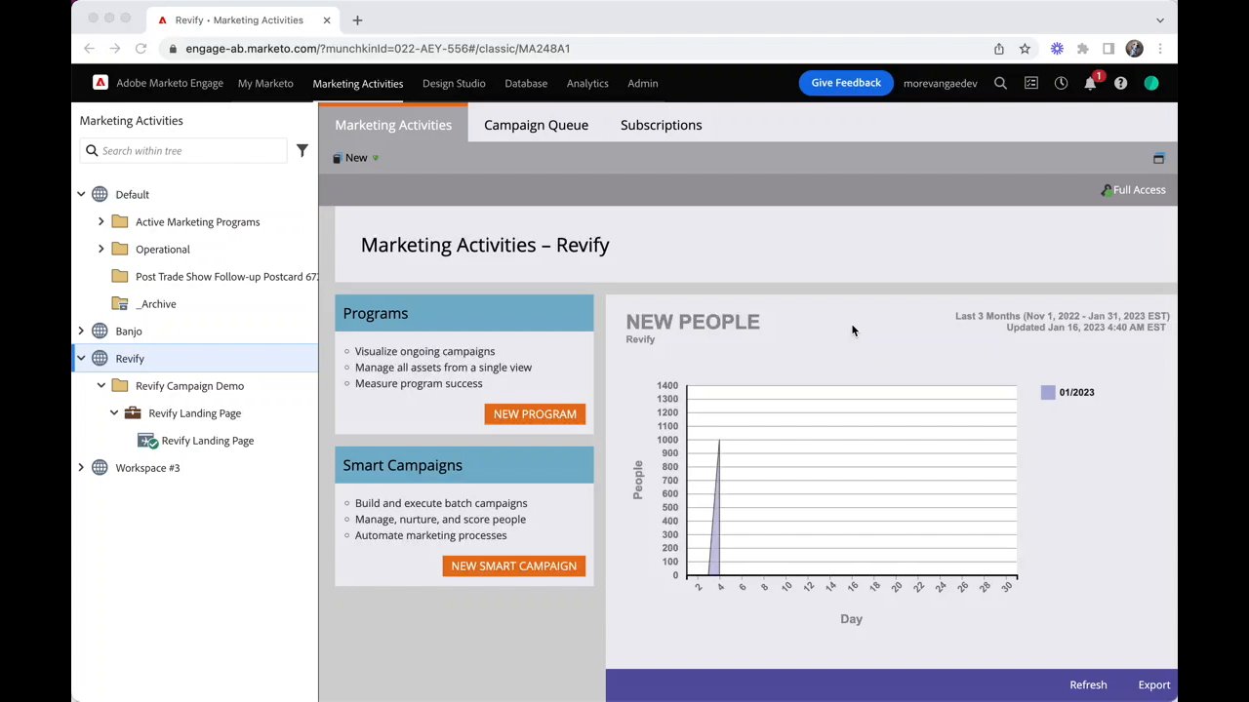
Task: Expand the Workspace #3 node
Action: tap(81, 467)
